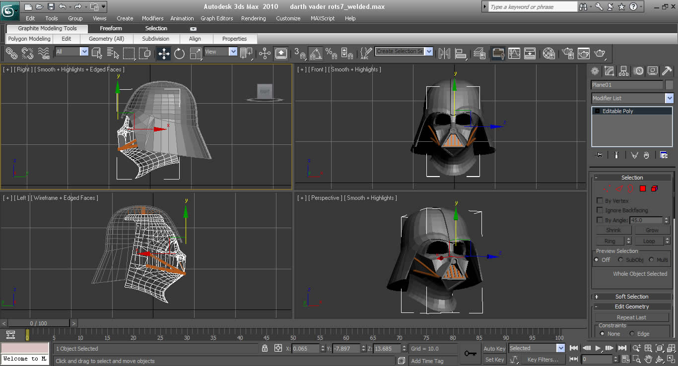
Task: Open Select by Name list icon
Action: click(x=113, y=53)
